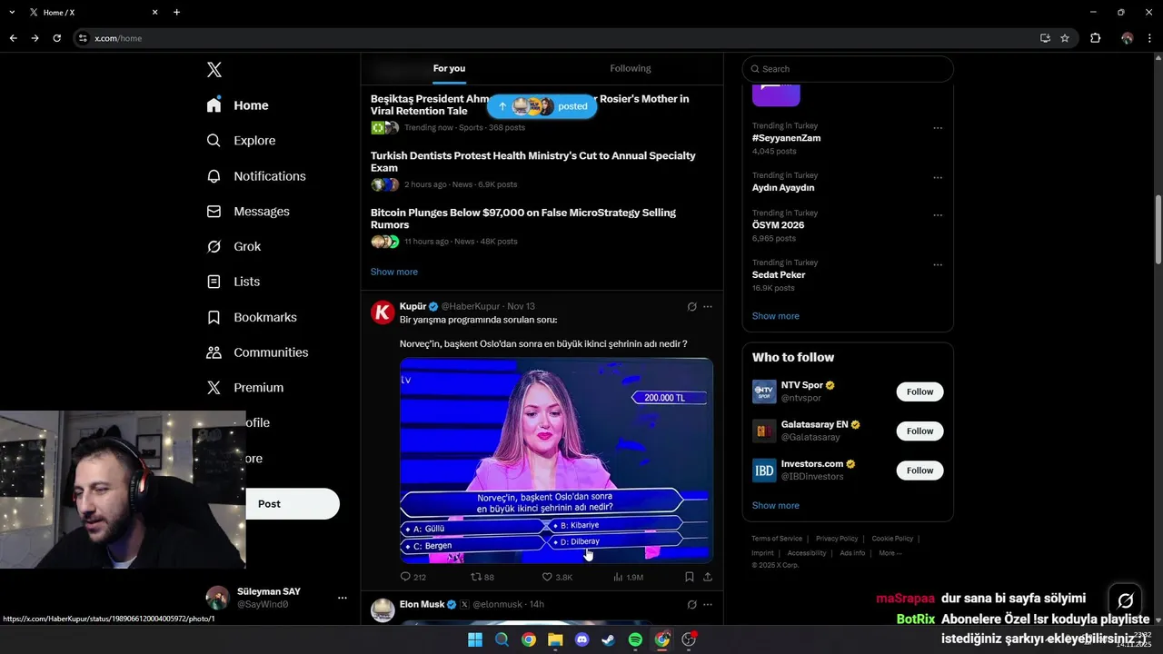Follow NTV Spor

919,391
